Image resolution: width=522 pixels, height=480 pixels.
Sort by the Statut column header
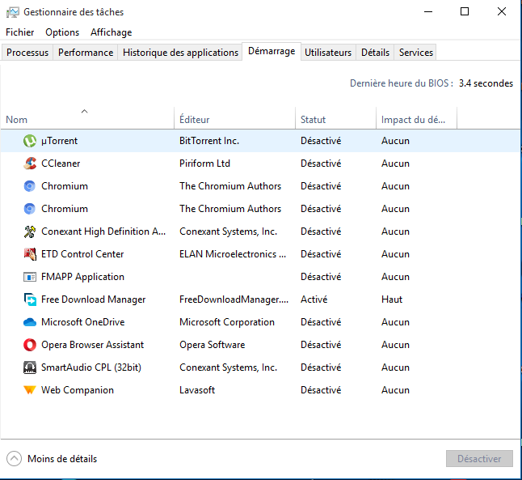click(335, 118)
